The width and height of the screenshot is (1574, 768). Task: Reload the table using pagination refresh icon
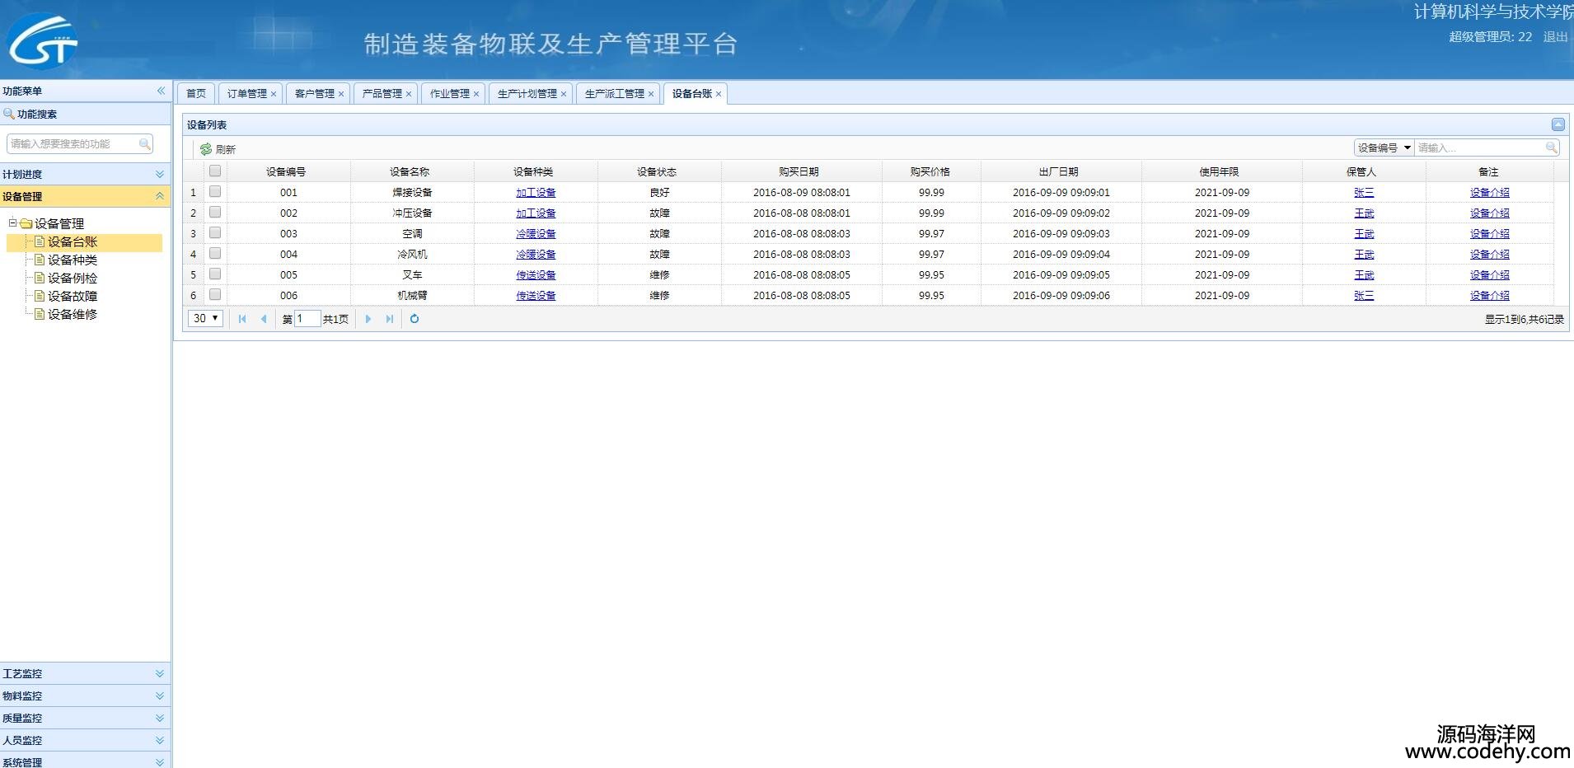[415, 319]
